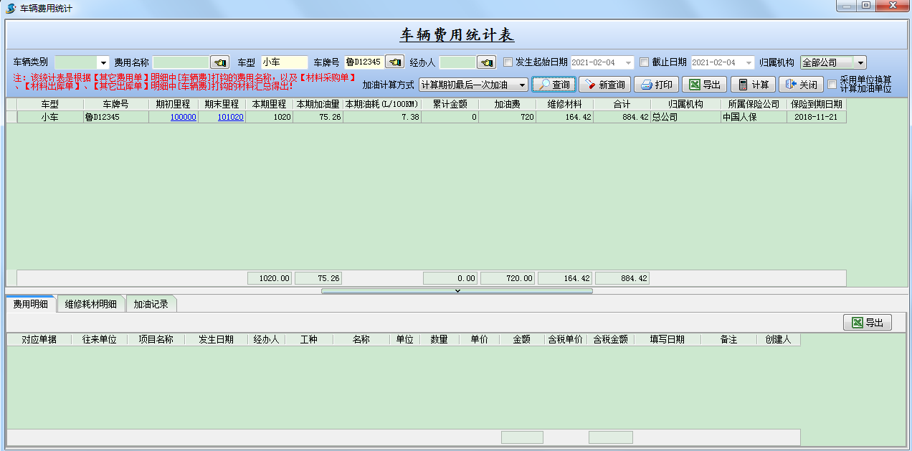Close the form using 关闭 button

[x=801, y=85]
